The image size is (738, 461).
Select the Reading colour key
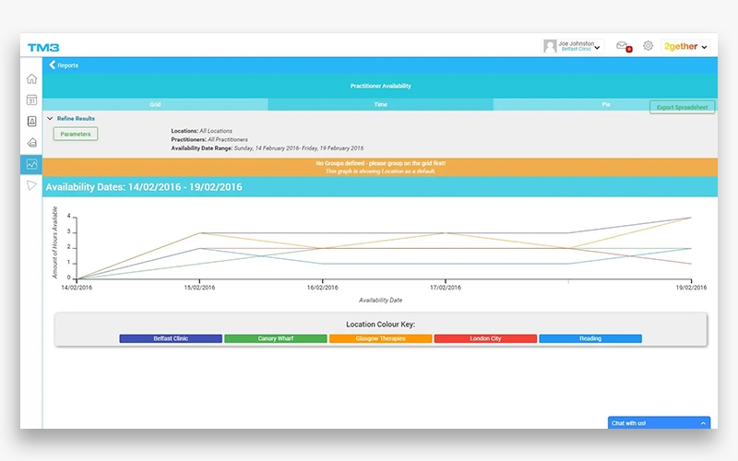coord(590,338)
